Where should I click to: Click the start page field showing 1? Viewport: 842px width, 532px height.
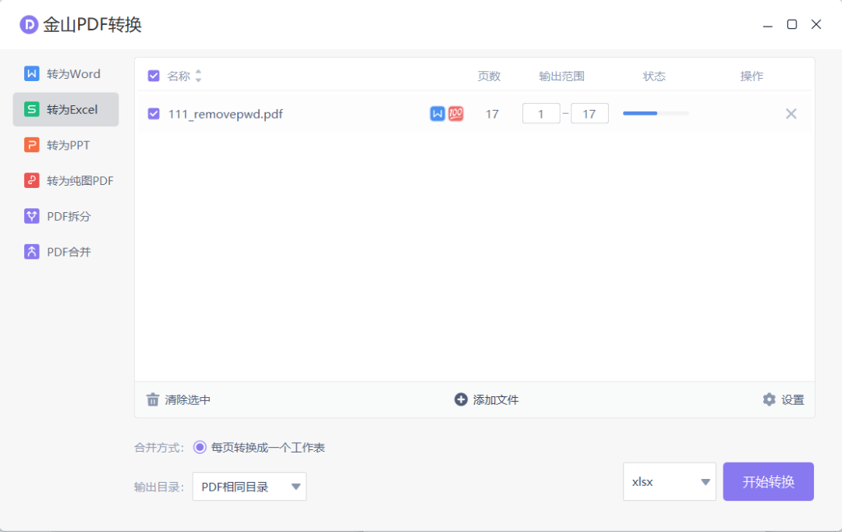(x=541, y=113)
